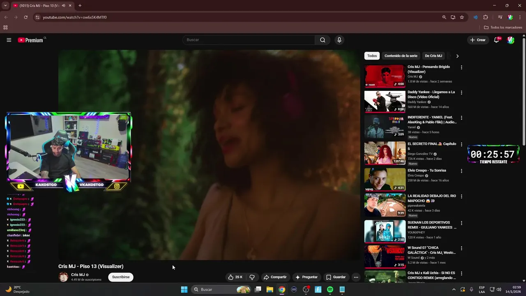Open tab search dropdown arrow

[5, 6]
